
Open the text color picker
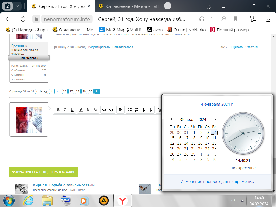coord(81,110)
